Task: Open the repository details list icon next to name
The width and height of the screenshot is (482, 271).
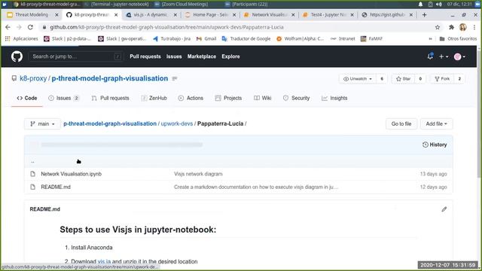Action: [175, 78]
